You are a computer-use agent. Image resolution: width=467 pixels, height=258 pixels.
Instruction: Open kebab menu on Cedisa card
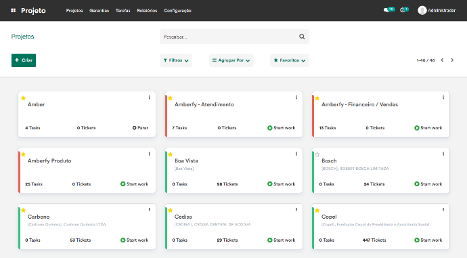coord(296,210)
